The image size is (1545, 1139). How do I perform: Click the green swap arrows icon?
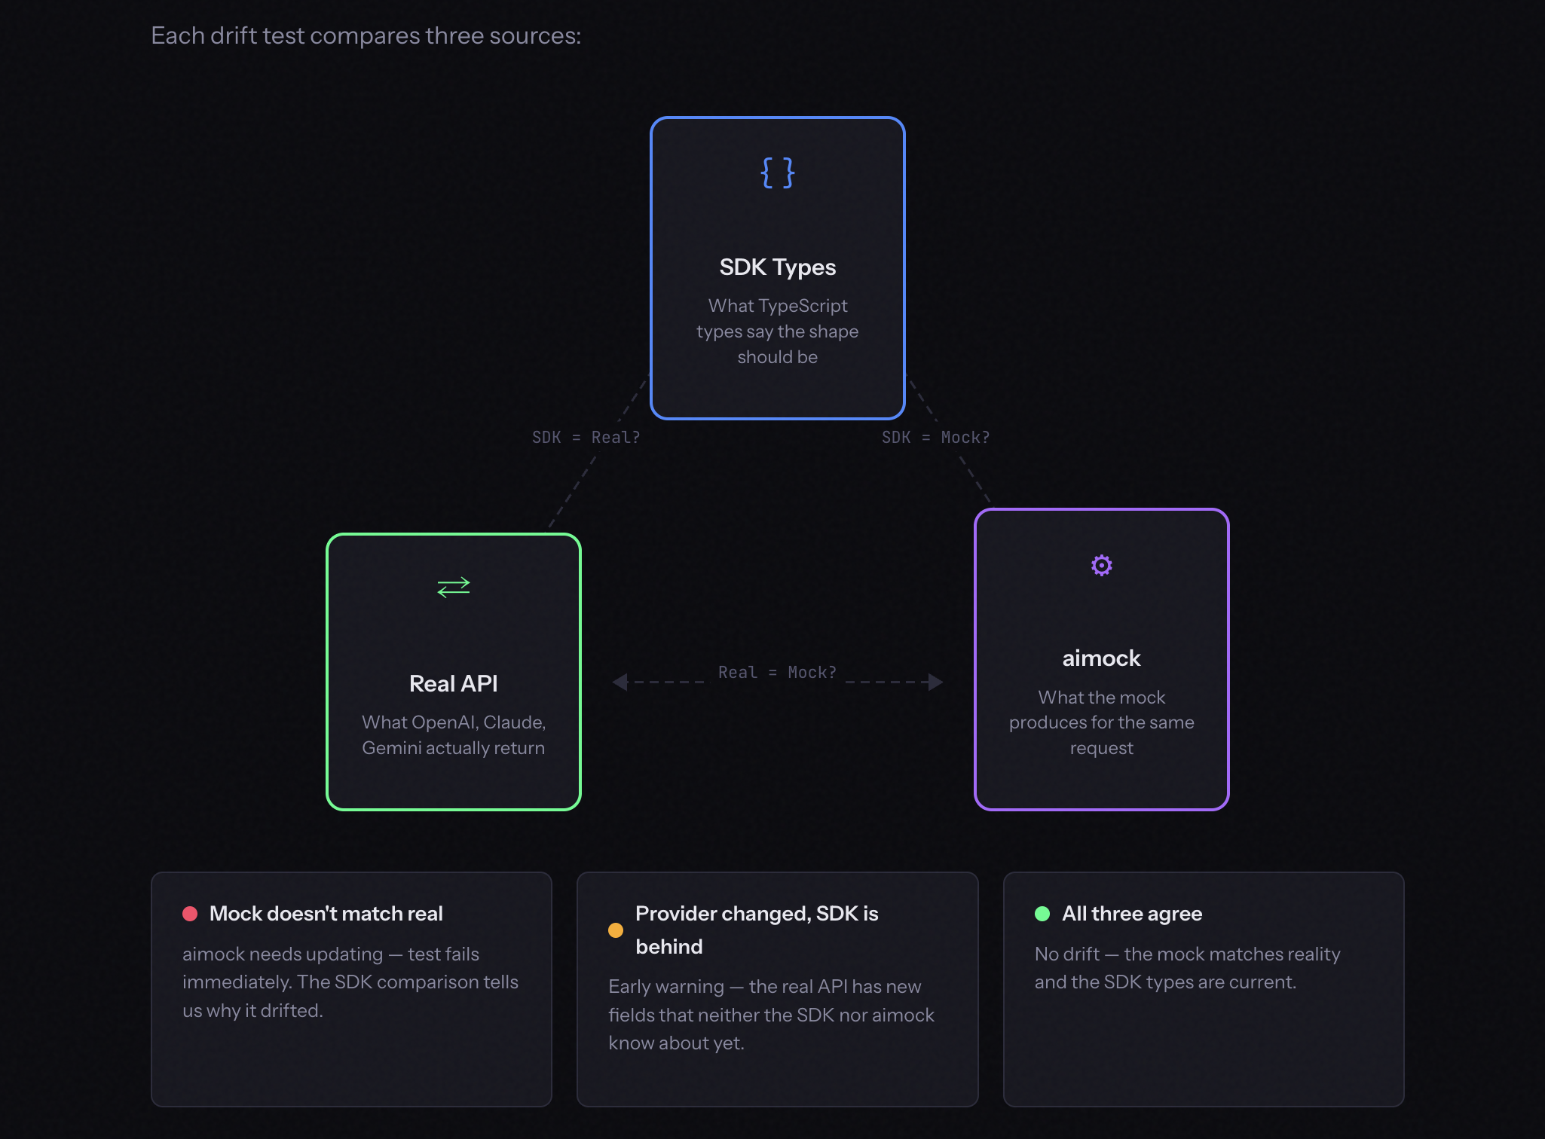pyautogui.click(x=453, y=587)
